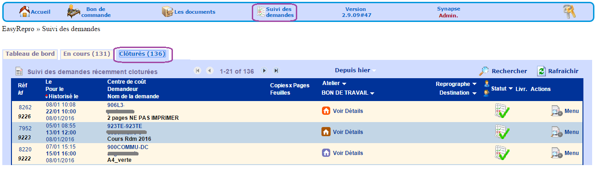Go to last page of results
The width and height of the screenshot is (599, 171).
coord(276,71)
